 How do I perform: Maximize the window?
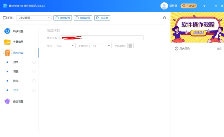[x=216, y=6]
